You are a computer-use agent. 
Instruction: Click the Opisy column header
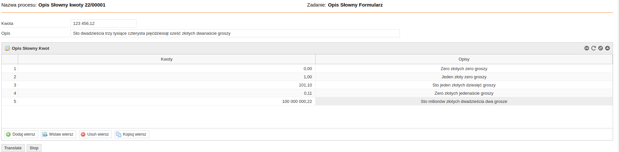[x=464, y=59]
